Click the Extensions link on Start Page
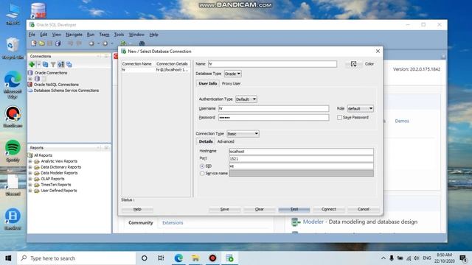 [173, 222]
